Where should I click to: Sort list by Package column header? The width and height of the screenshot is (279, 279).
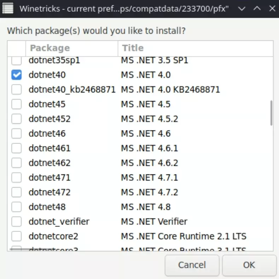tap(72, 48)
